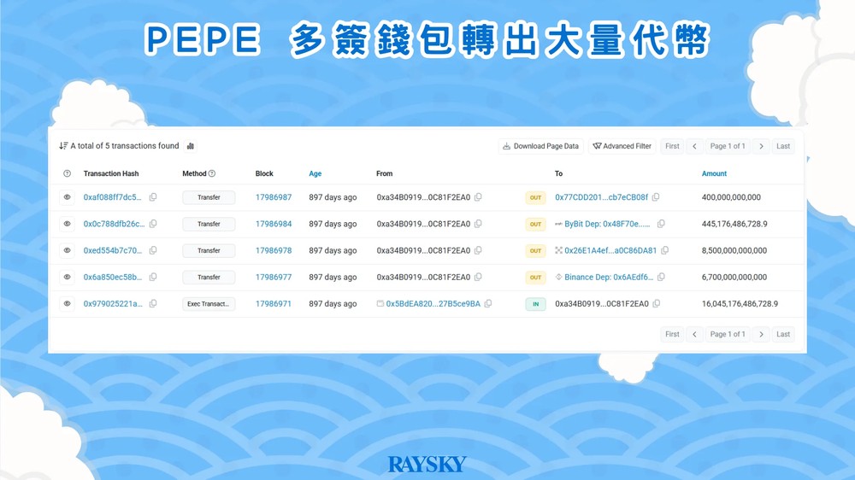The width and height of the screenshot is (855, 480).
Task: Go to previous page using bottom arrow
Action: point(694,334)
